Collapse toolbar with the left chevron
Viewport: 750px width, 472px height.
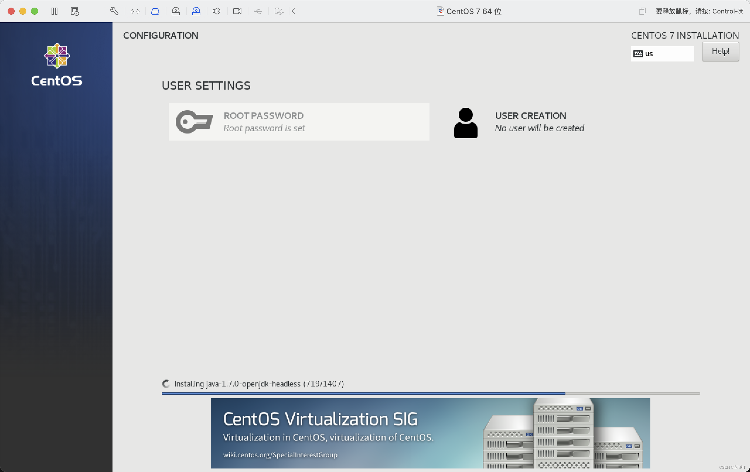click(x=293, y=11)
